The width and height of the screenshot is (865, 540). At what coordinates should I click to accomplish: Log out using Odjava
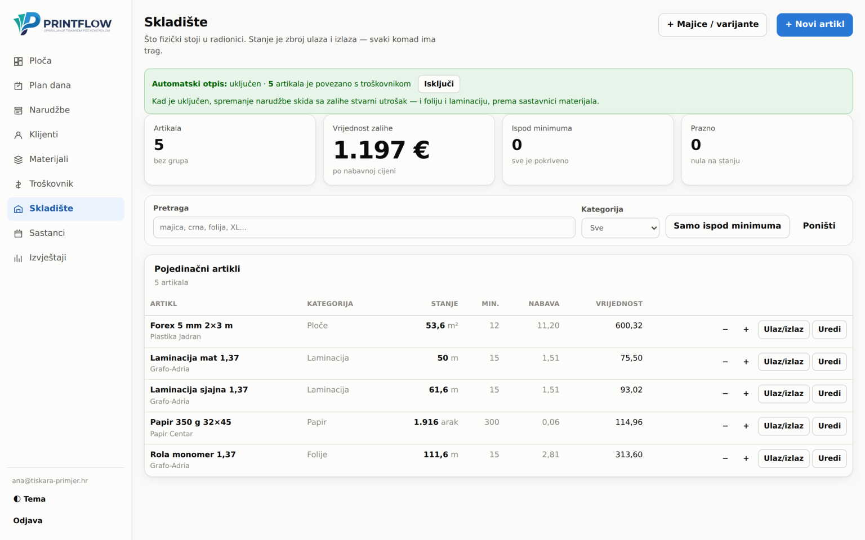(x=28, y=521)
